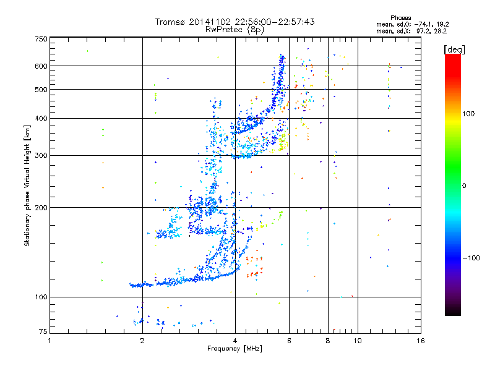Click the y-axis tick label "600"
495x371 pixels.
(41, 66)
